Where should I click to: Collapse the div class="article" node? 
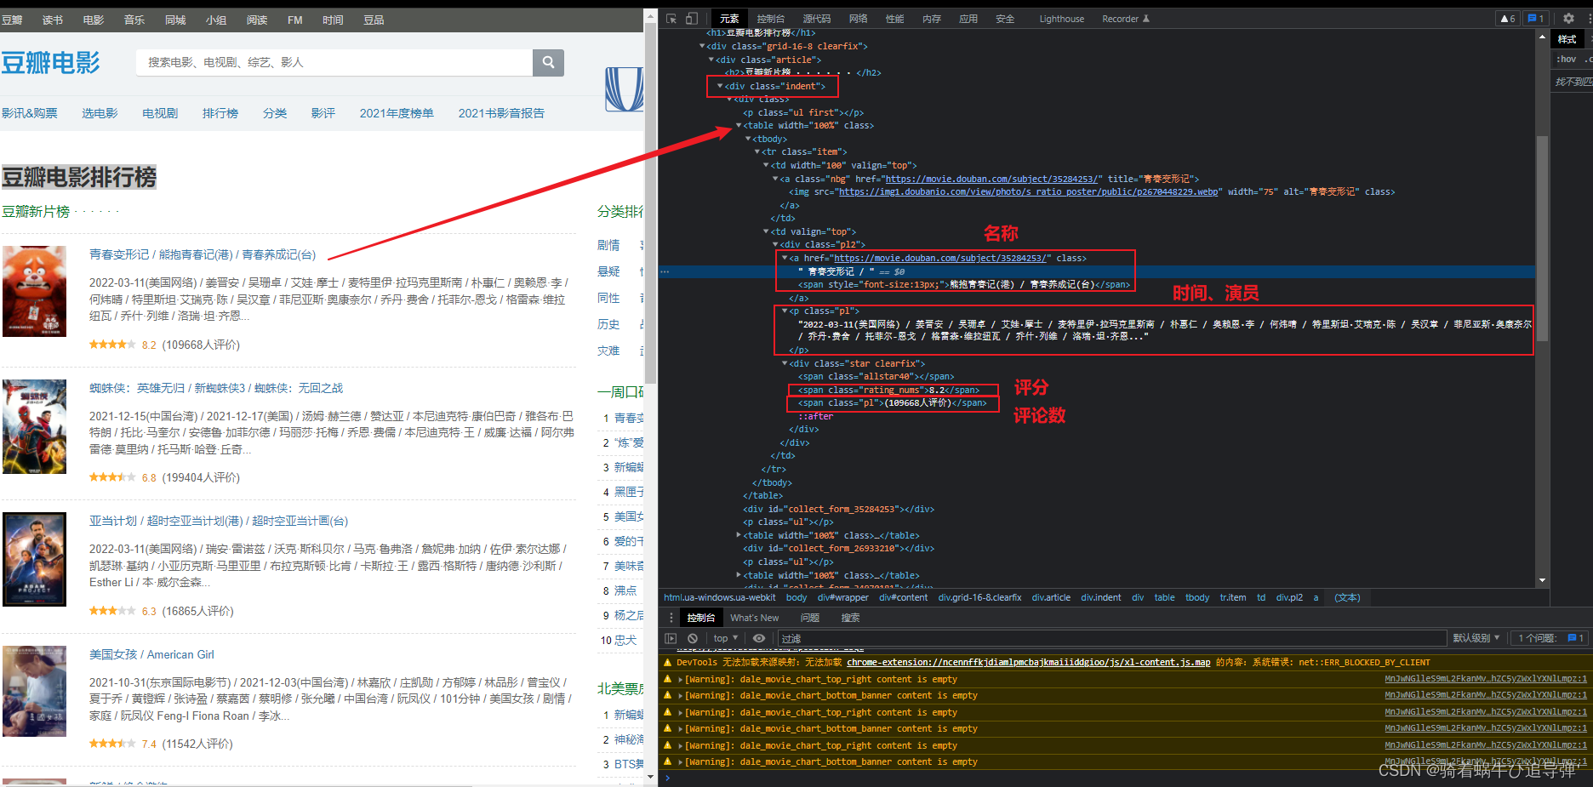711,60
